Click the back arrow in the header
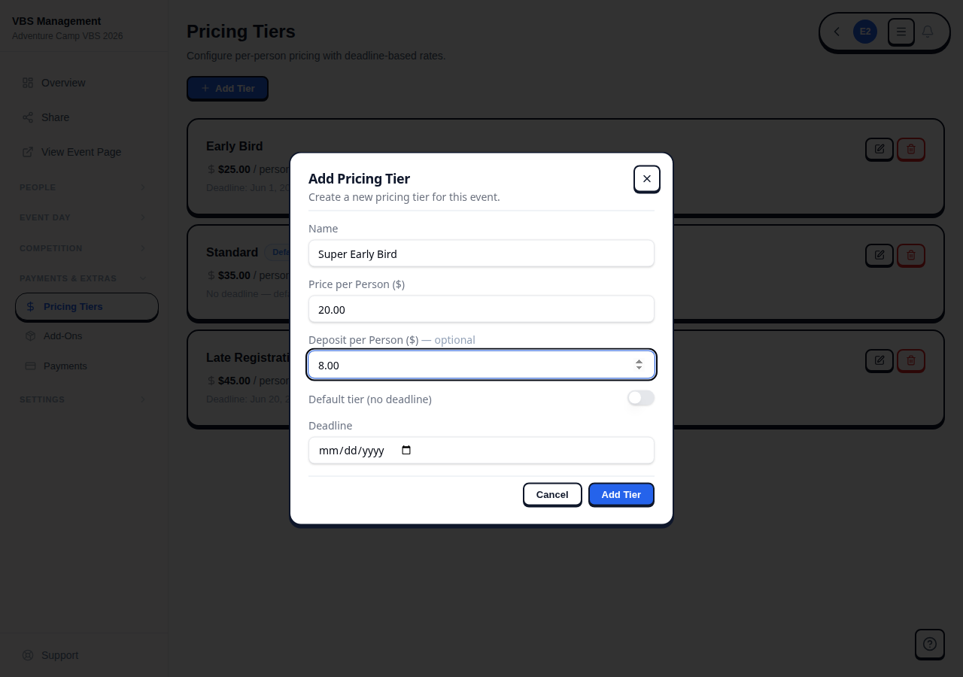963x677 pixels. (x=837, y=32)
